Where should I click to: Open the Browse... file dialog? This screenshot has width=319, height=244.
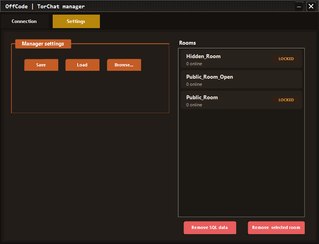tap(124, 65)
